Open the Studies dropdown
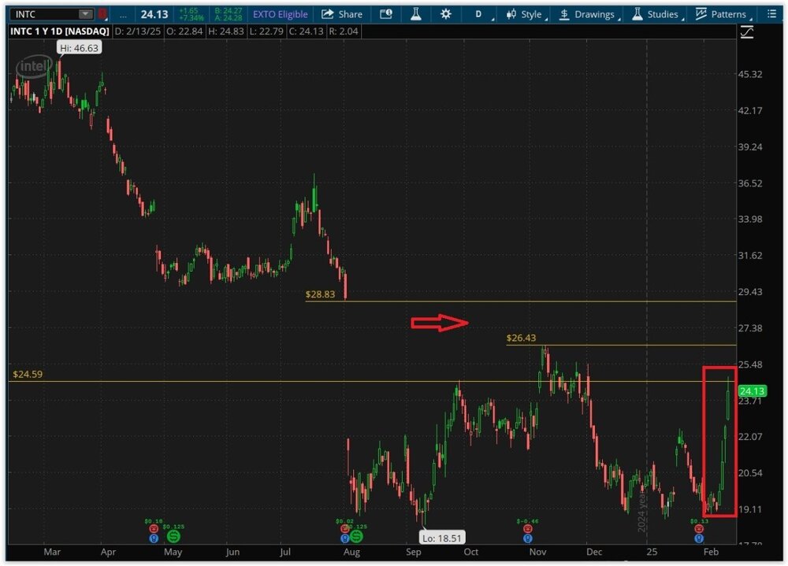Viewport: 788px width, 566px height. click(x=655, y=14)
